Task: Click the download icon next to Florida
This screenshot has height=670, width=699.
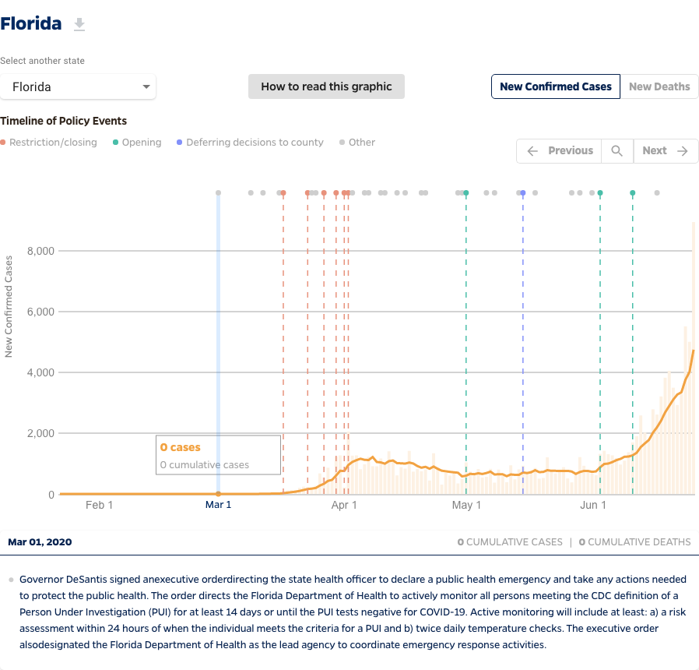Action: click(79, 25)
